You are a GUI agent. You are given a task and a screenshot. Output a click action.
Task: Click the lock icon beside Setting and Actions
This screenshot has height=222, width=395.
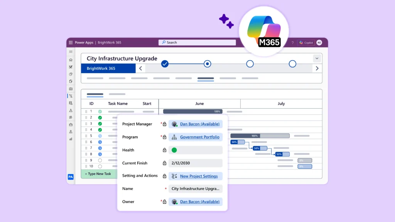point(164,176)
